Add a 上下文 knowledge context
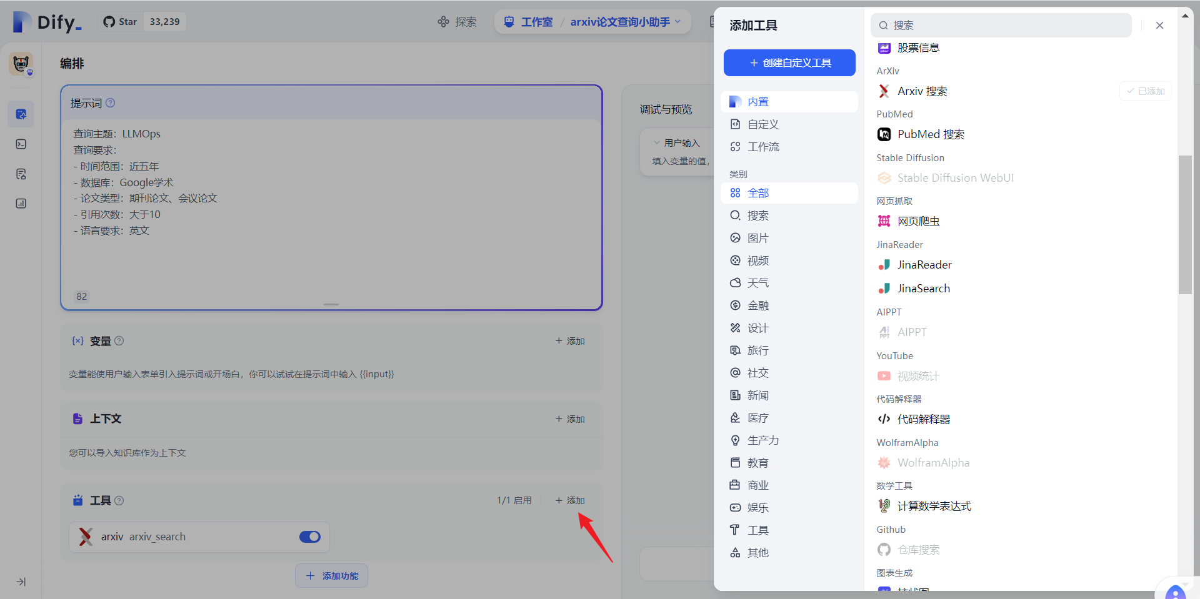1200x599 pixels. (570, 419)
